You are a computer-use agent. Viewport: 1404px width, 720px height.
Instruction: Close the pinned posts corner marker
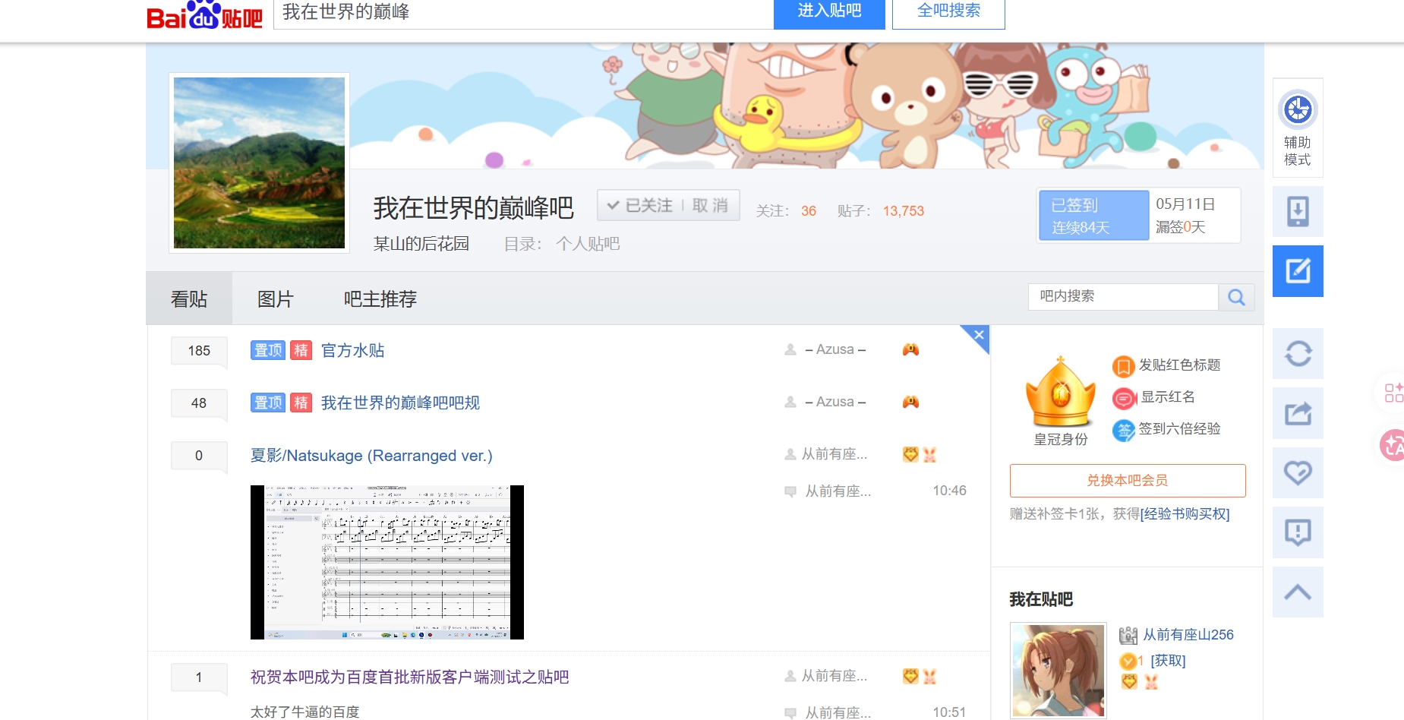978,335
